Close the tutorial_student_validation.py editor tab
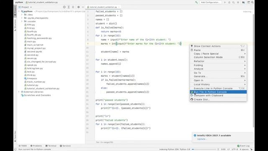This screenshot has height=151, width=268. click(x=119, y=7)
